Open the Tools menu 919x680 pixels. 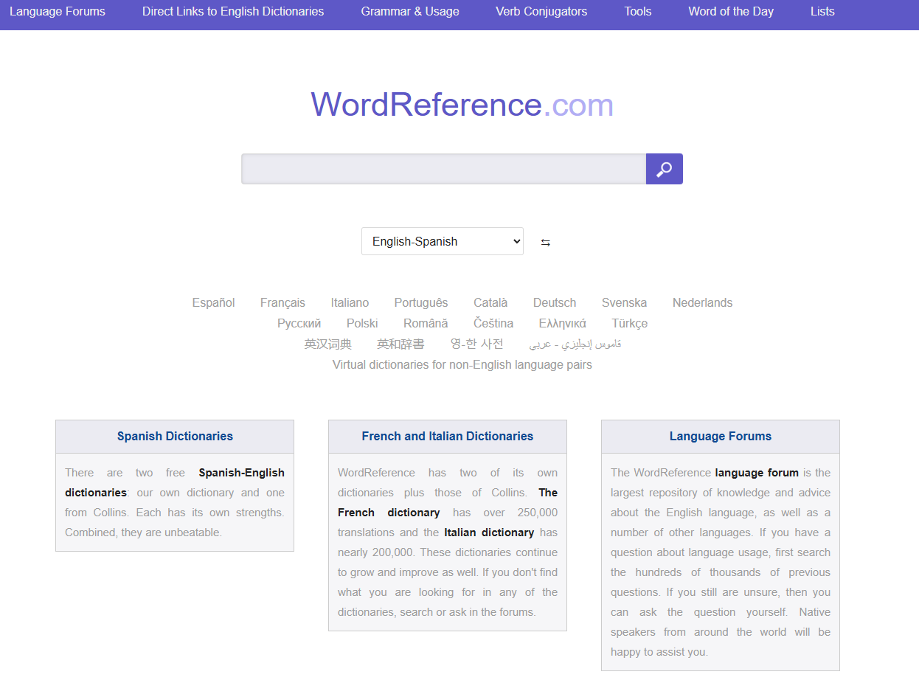pos(637,12)
